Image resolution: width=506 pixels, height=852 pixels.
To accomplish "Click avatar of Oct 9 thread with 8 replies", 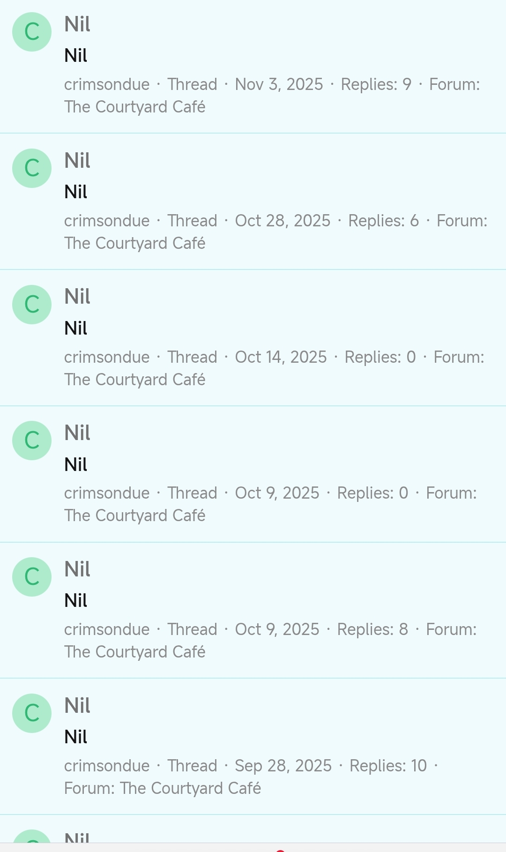I will 32,577.
